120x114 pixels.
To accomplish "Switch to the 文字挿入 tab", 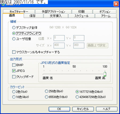I will (x=56, y=16).
